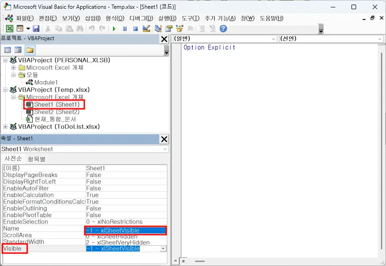The height and width of the screenshot is (266, 386).
Task: Open the Properties Window toolbar icon
Action: (169, 29)
